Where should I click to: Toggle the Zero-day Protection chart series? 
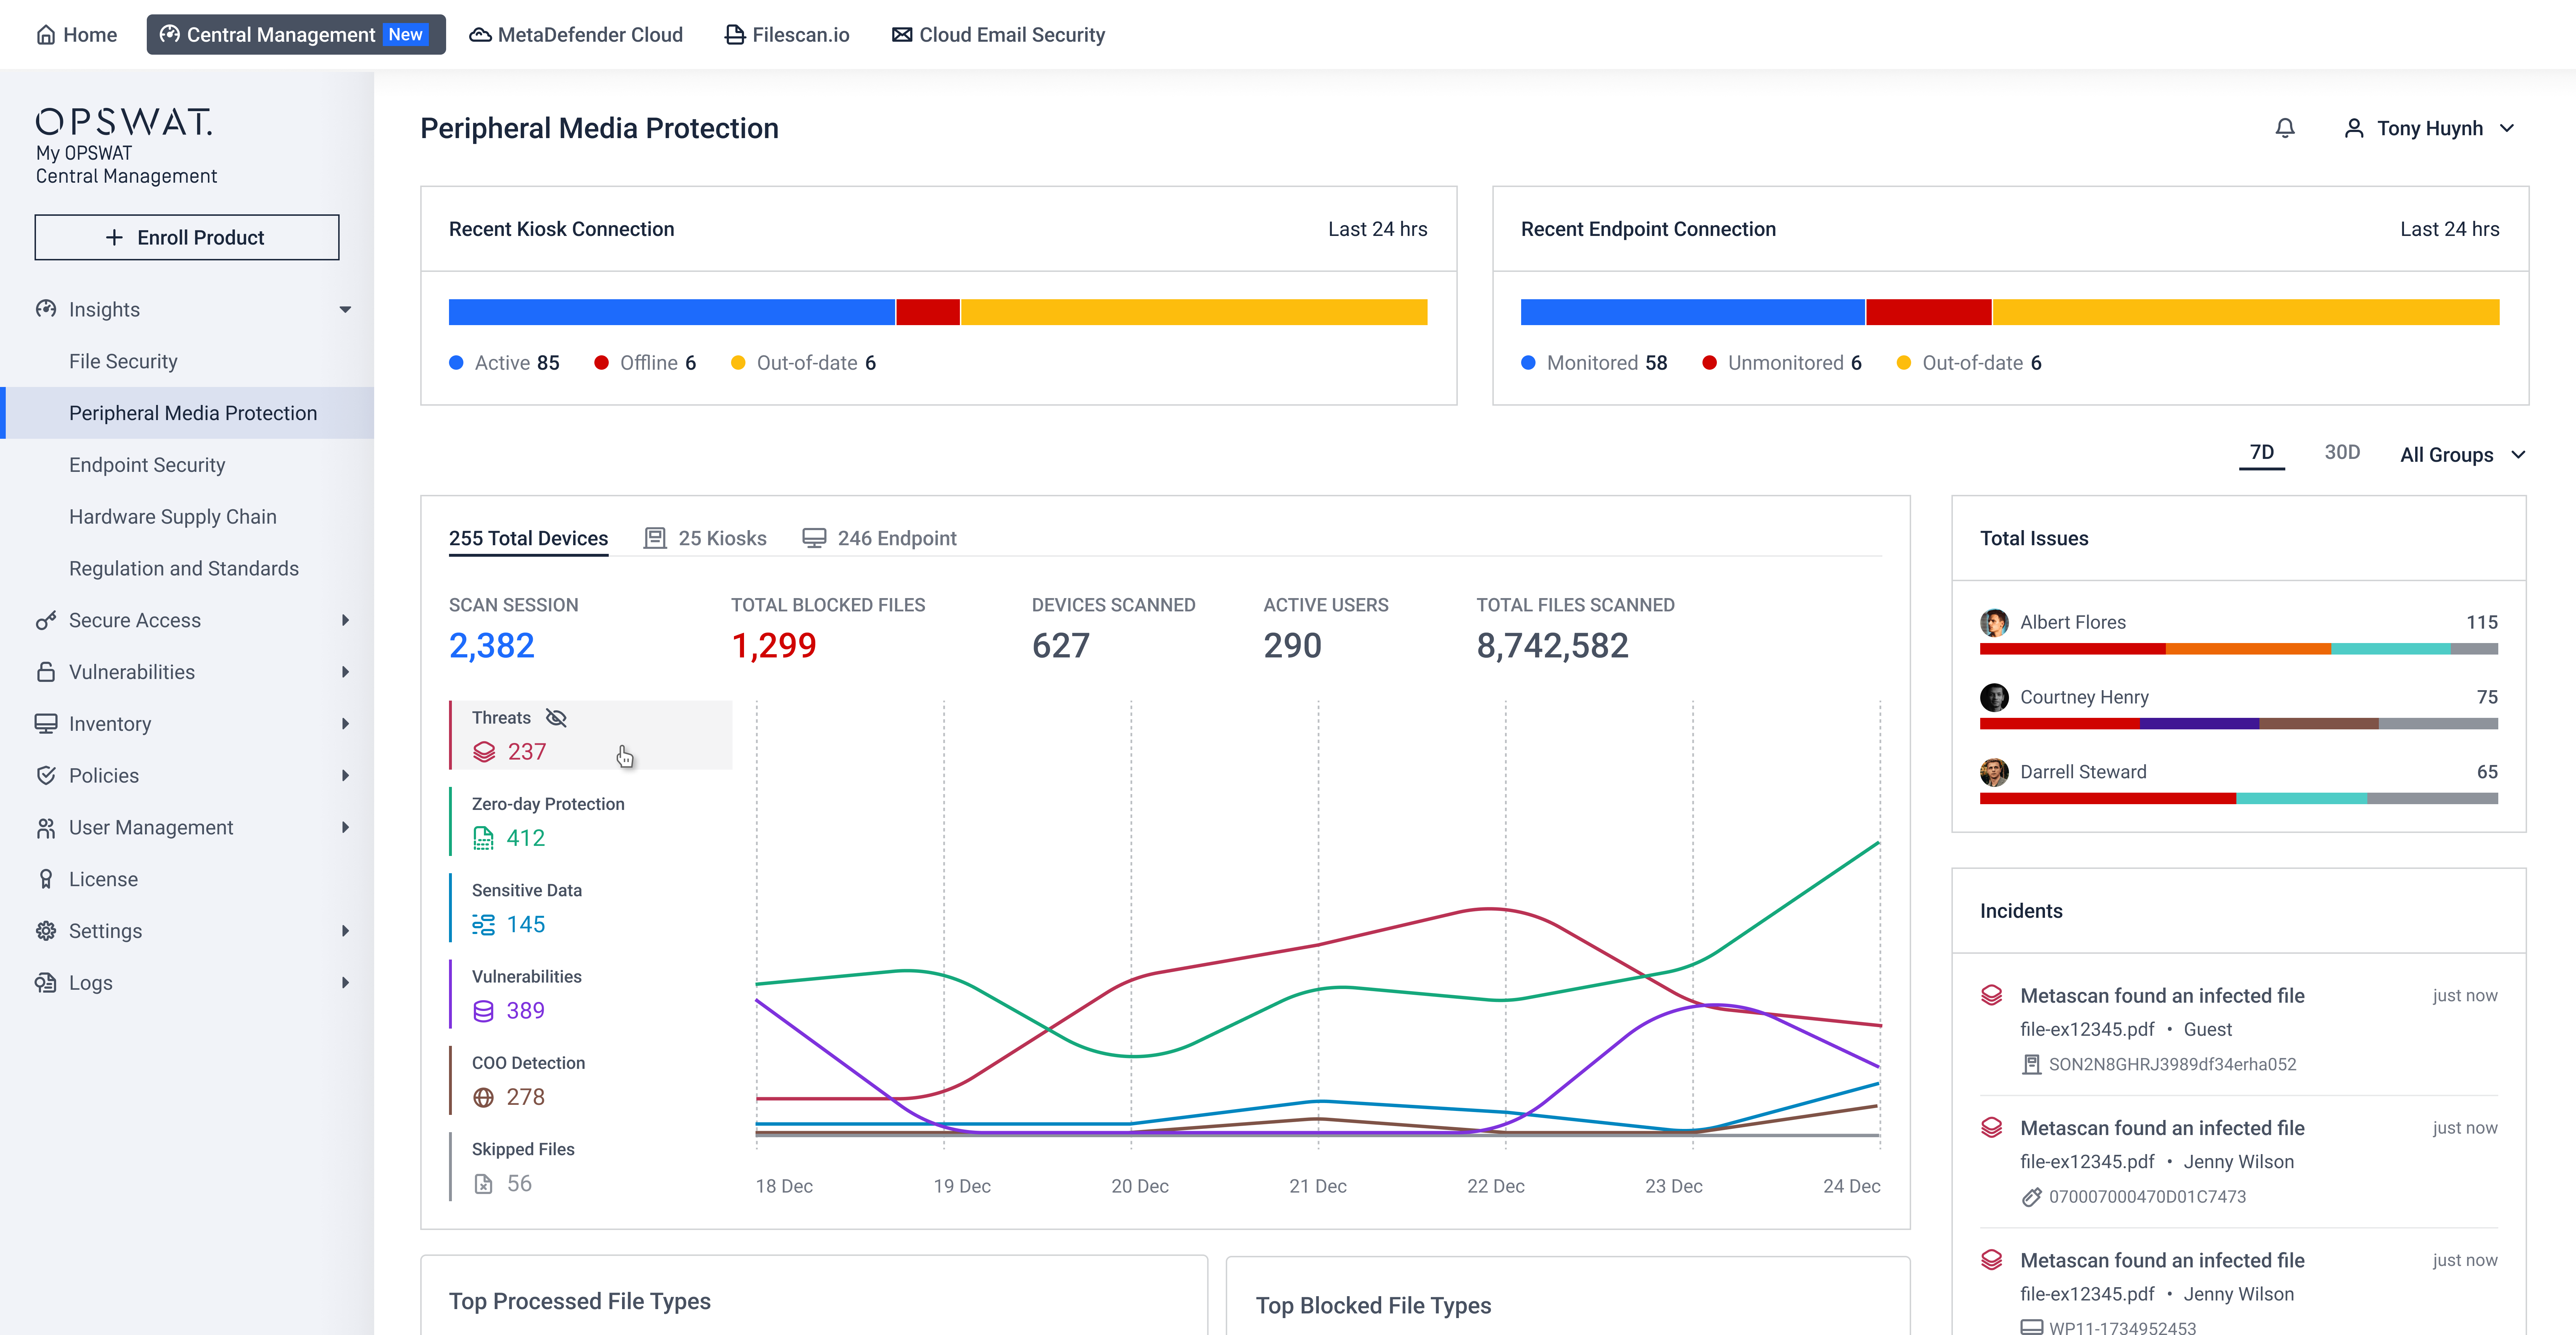click(591, 821)
